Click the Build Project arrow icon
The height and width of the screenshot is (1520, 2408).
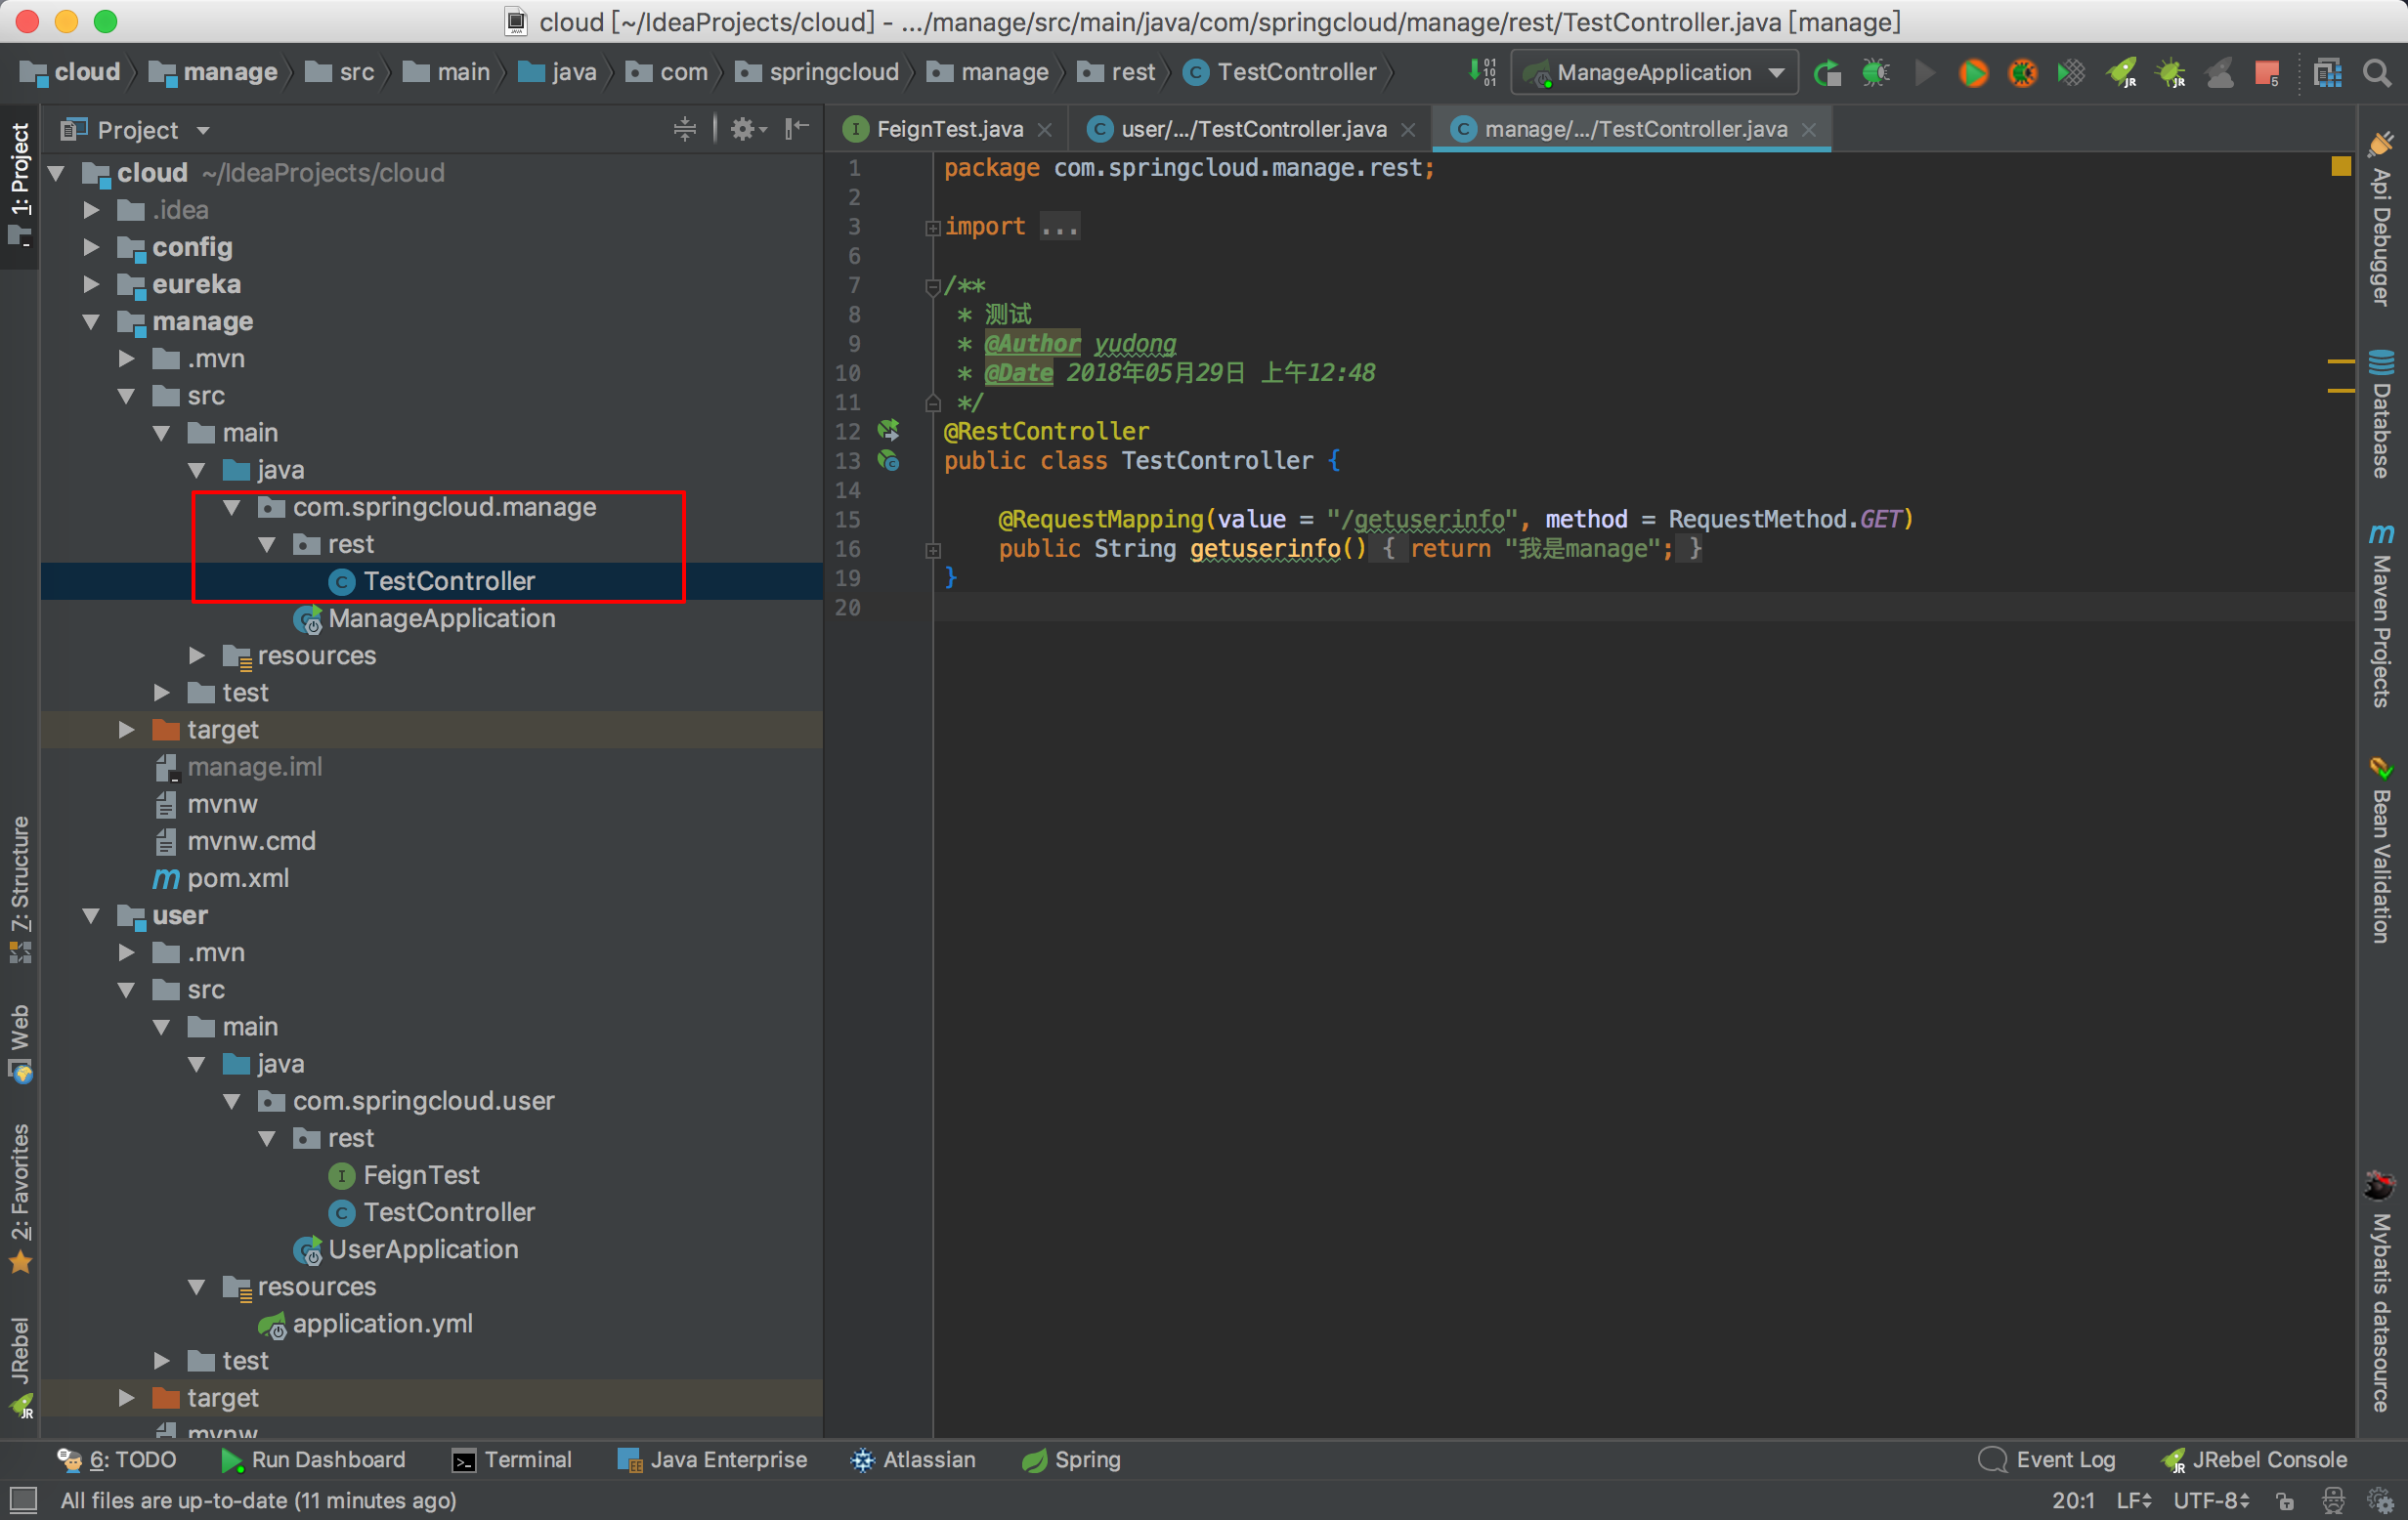(1481, 73)
